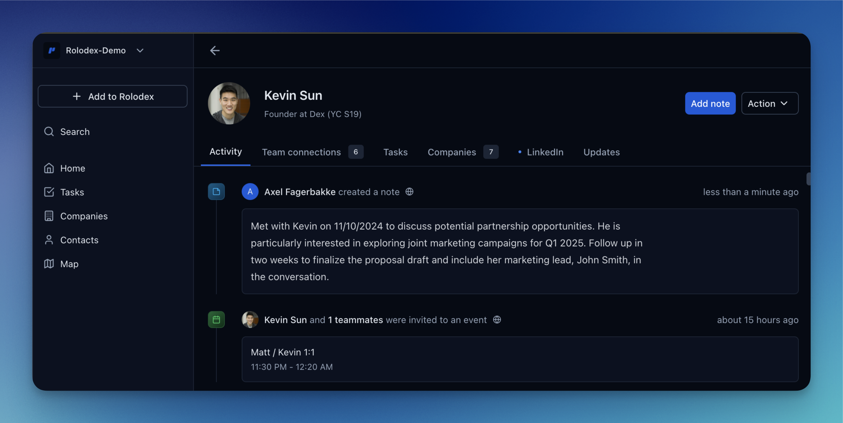Switch to Team connections tab
The width and height of the screenshot is (843, 423).
[x=301, y=152]
